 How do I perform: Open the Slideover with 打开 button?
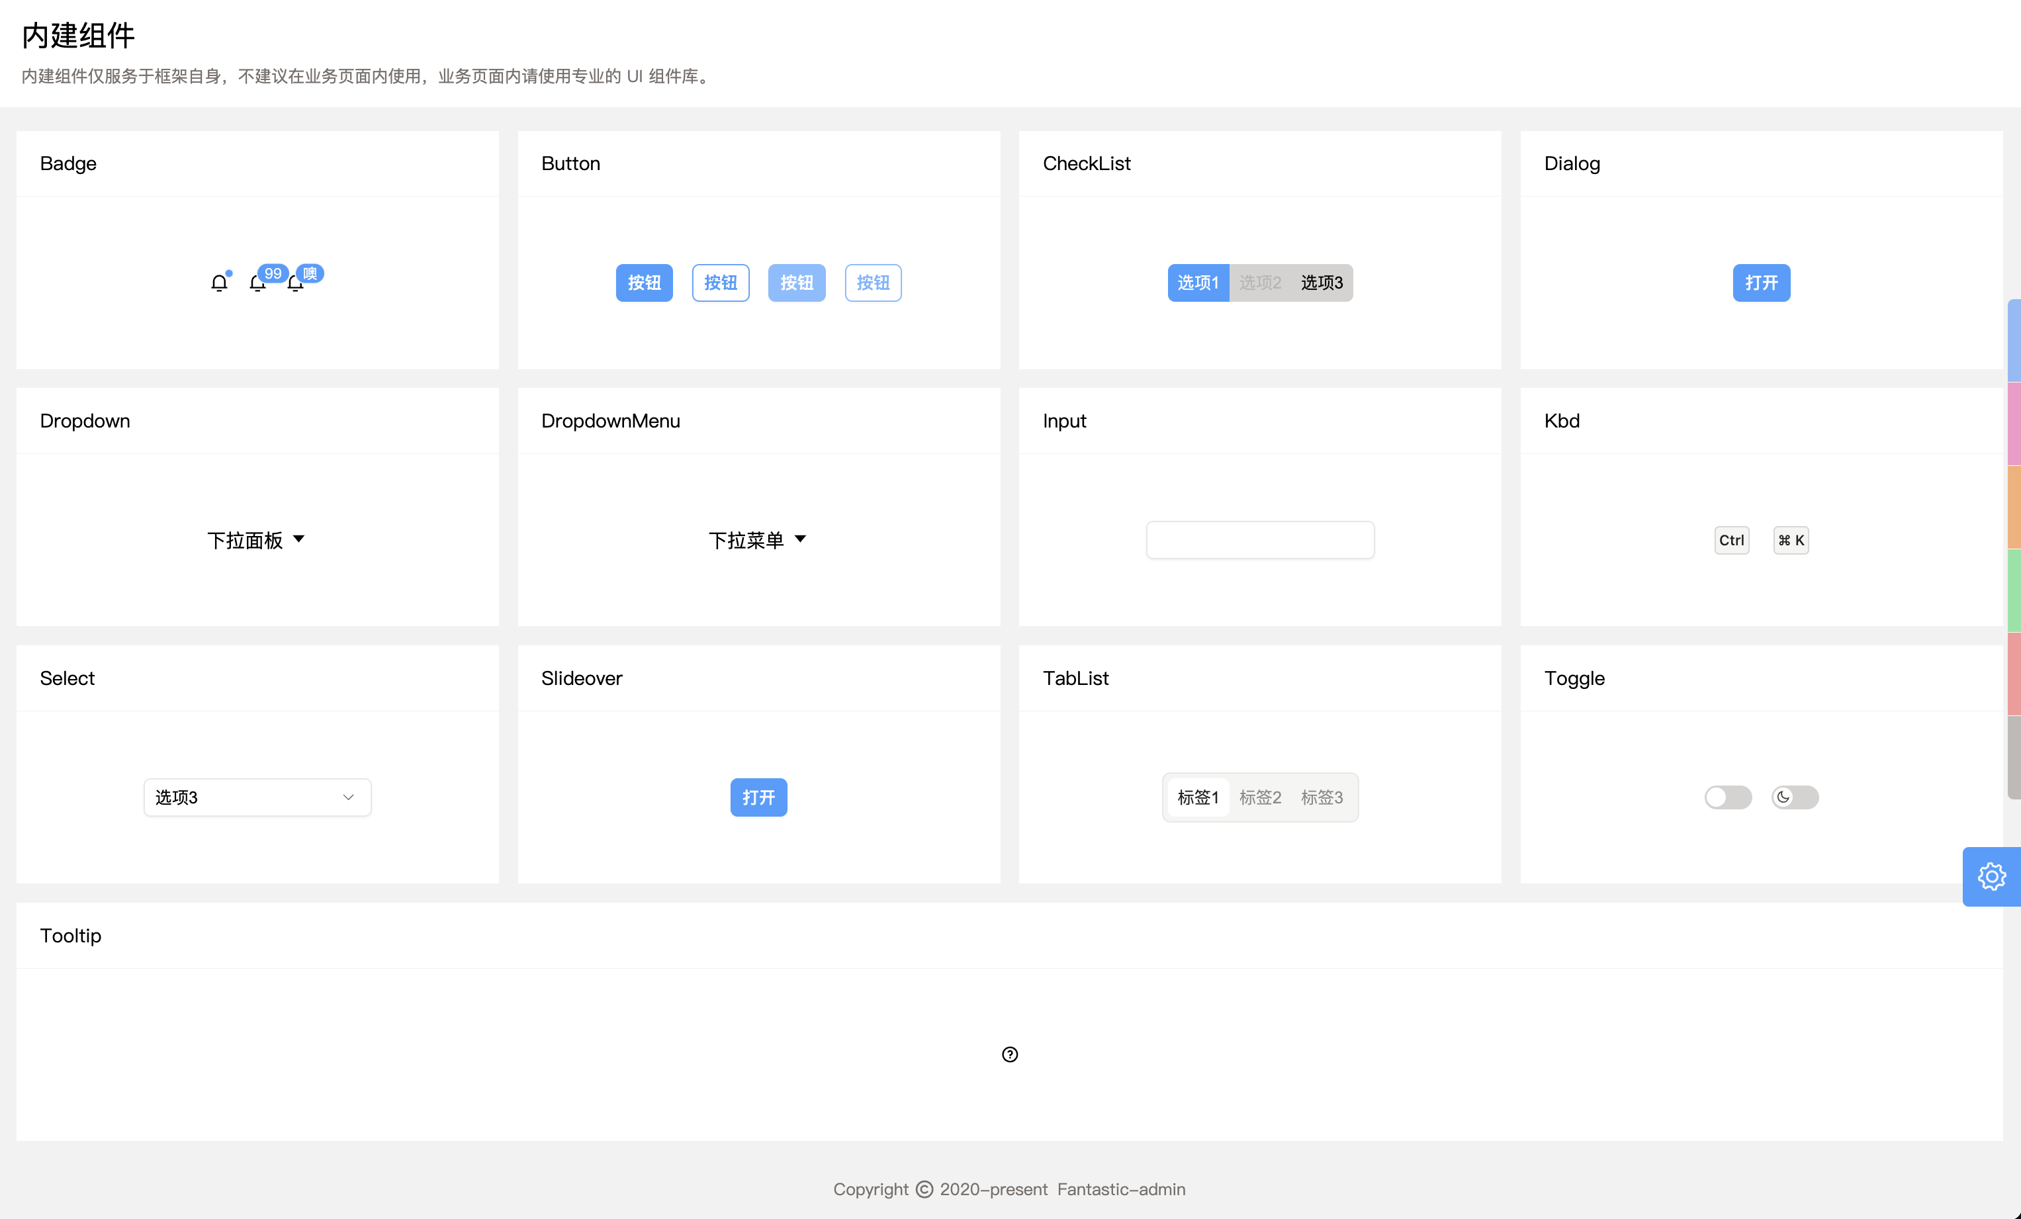758,797
